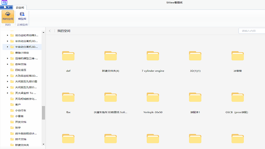
Task: Expand the 压缩机模型三维-... tree node
Action: (x=7, y=58)
